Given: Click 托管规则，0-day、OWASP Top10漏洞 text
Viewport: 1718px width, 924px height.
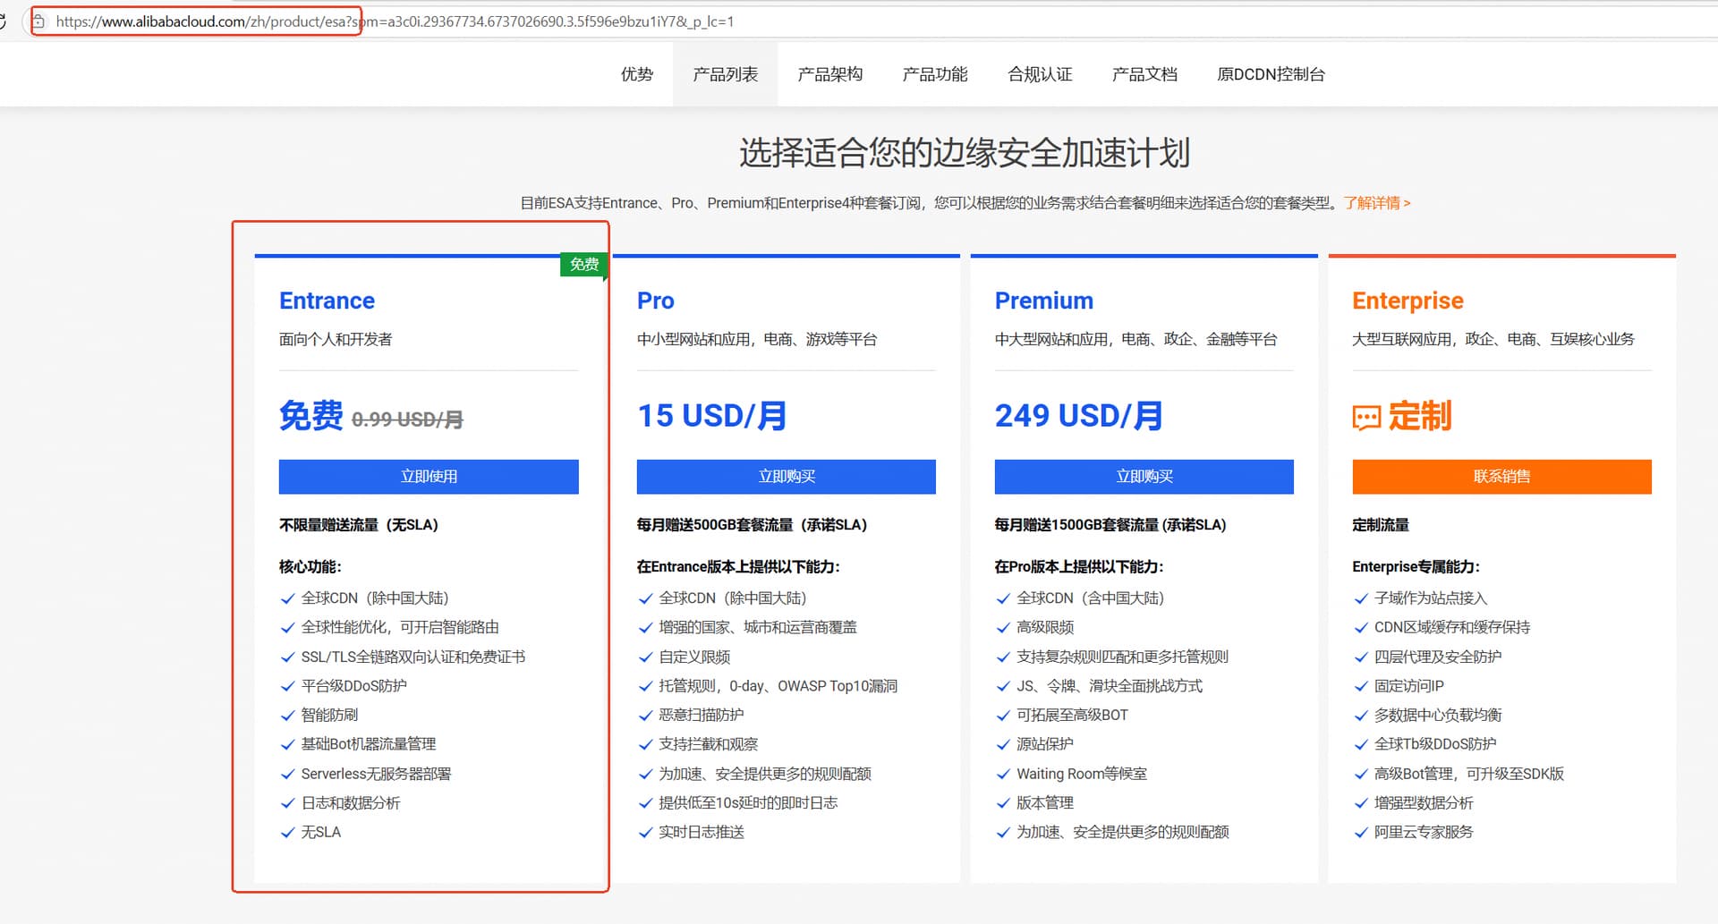Looking at the screenshot, I should (x=778, y=686).
